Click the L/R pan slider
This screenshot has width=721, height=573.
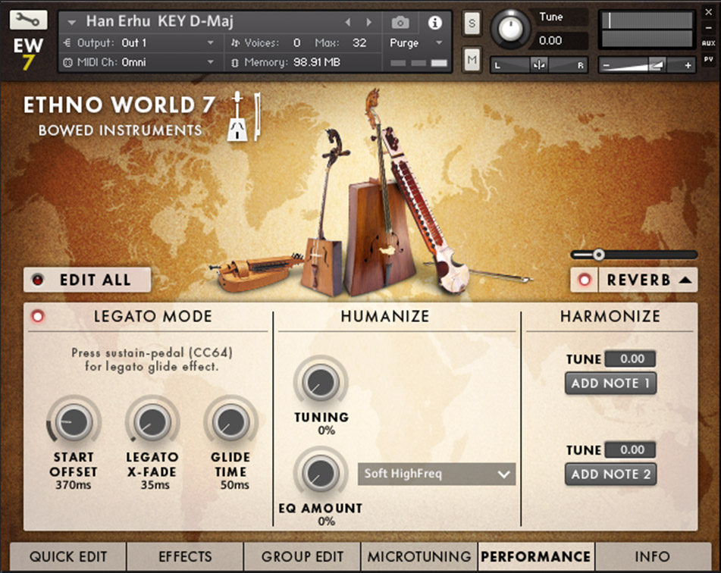coord(539,65)
